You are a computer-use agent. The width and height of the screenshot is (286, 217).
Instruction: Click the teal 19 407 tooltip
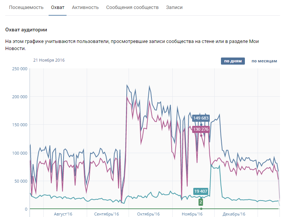point(201,191)
